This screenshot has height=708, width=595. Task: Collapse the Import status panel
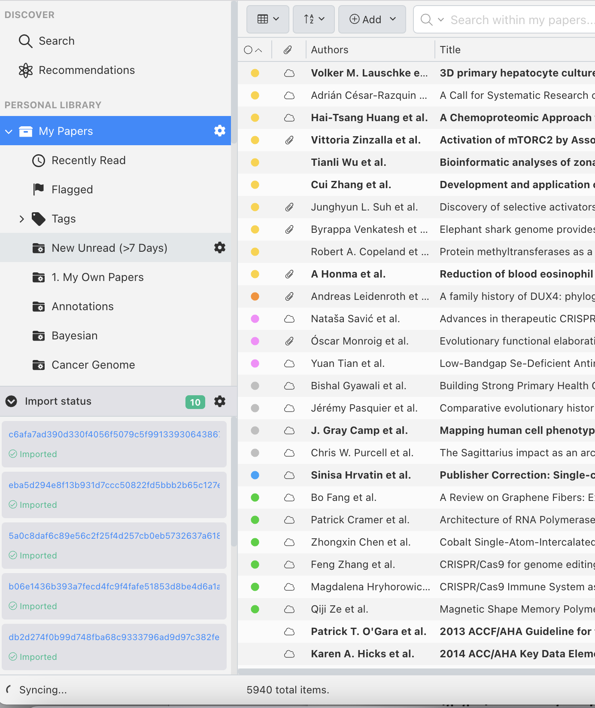pos(11,401)
